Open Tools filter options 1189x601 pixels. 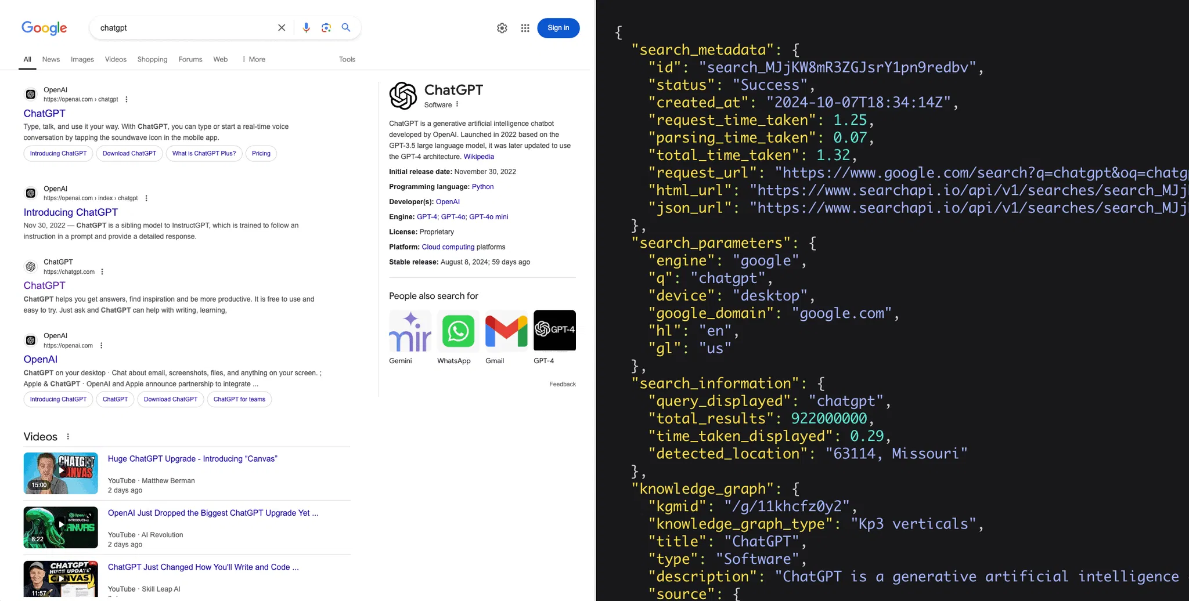347,59
